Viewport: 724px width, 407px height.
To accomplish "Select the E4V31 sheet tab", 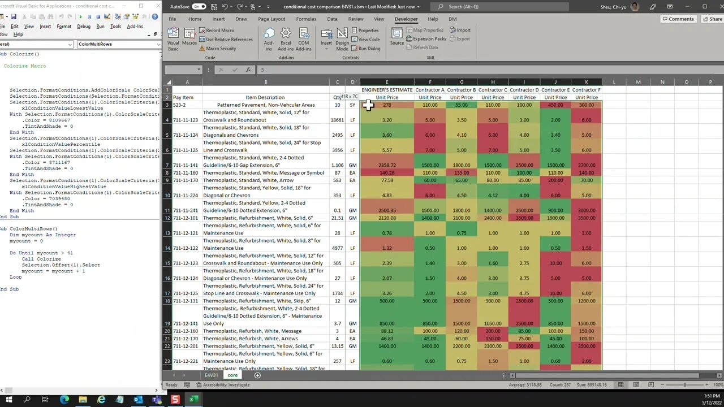I will click(x=211, y=375).
